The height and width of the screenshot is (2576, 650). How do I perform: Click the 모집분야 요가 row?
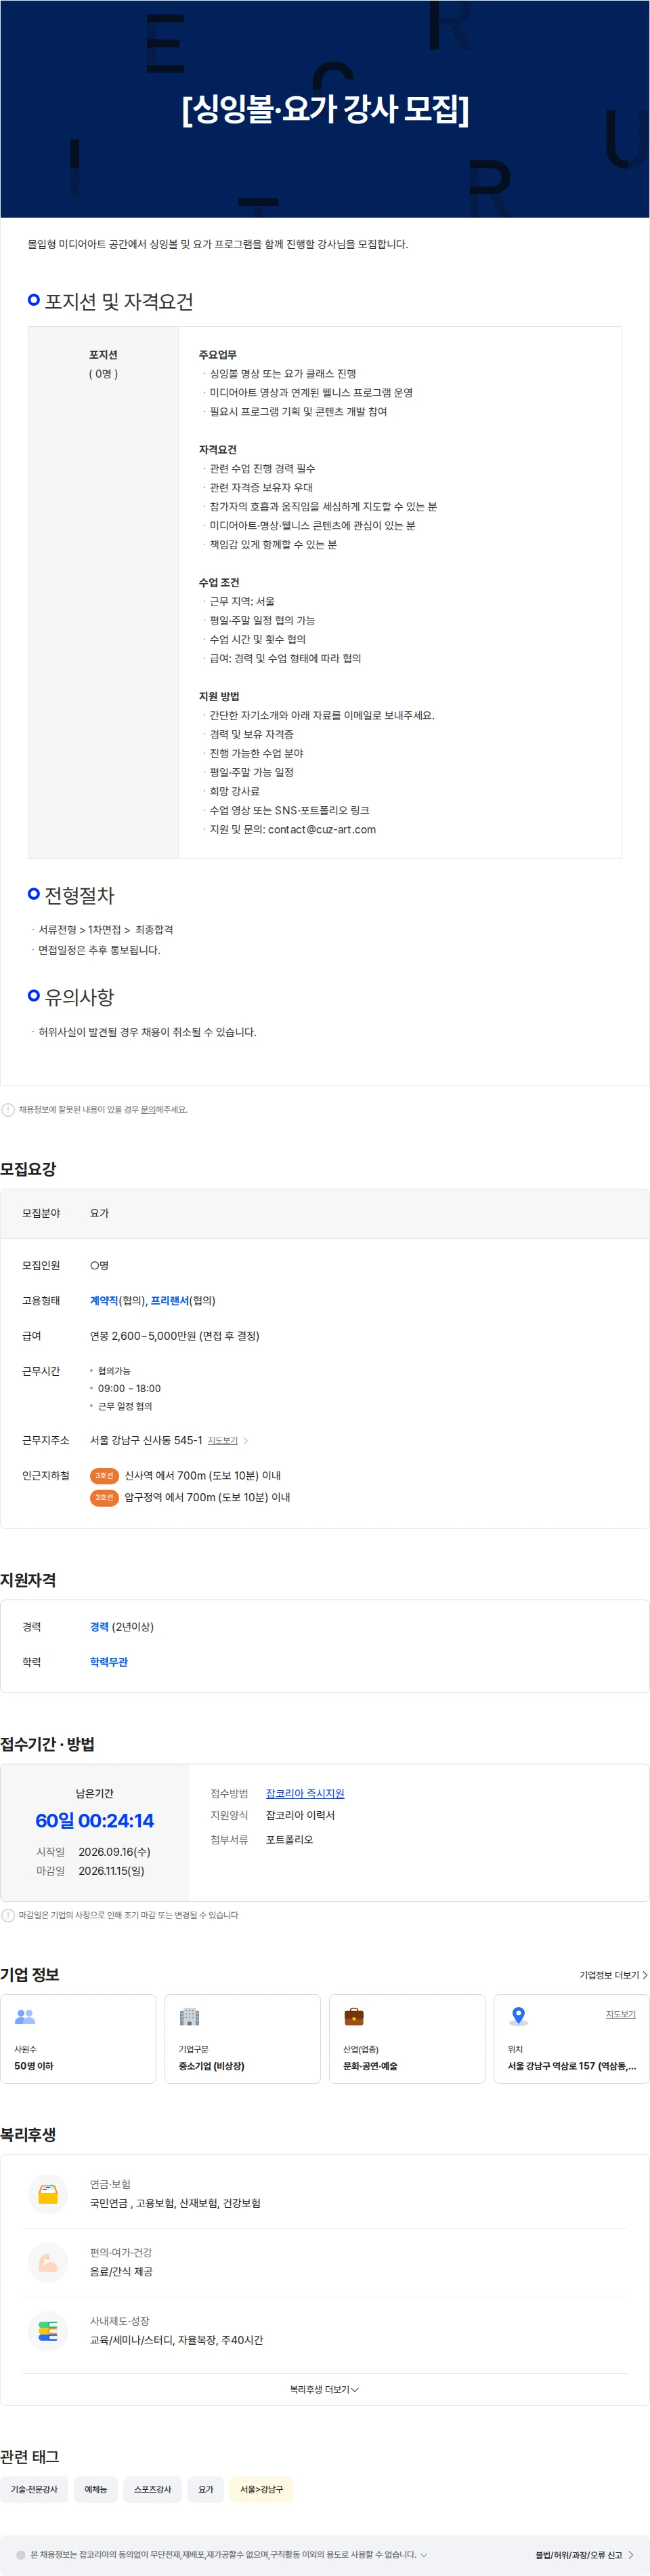[324, 1213]
